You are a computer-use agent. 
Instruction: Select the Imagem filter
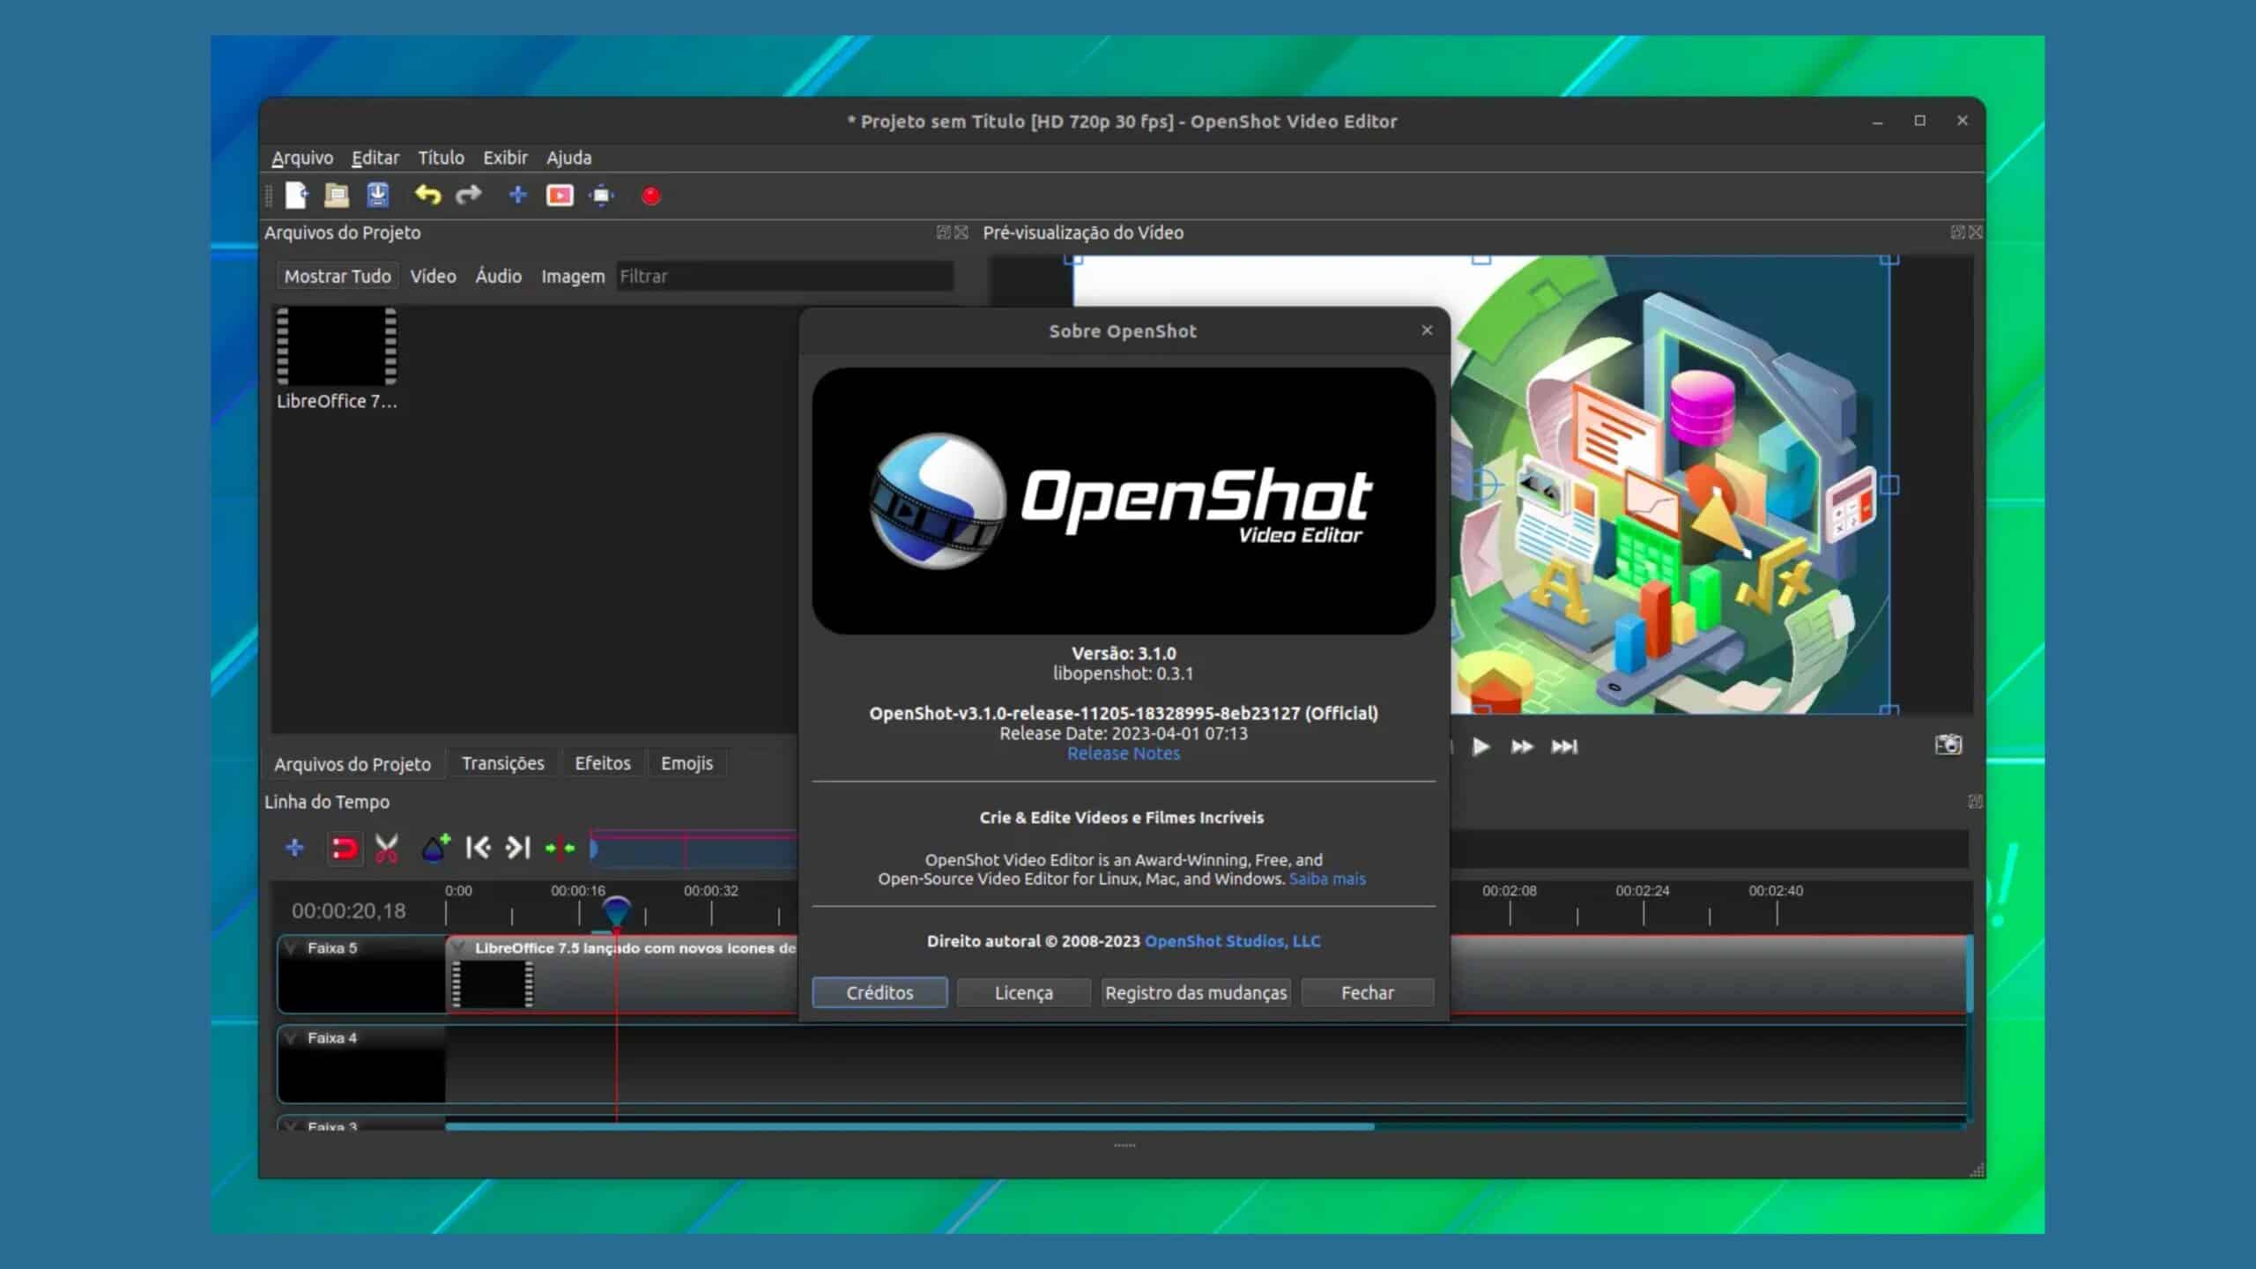(x=573, y=276)
